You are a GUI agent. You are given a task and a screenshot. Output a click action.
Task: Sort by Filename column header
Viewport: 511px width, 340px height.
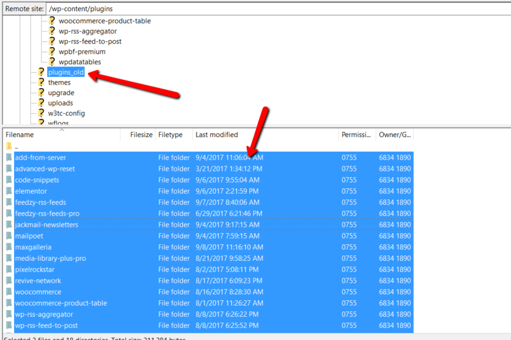[x=62, y=135]
